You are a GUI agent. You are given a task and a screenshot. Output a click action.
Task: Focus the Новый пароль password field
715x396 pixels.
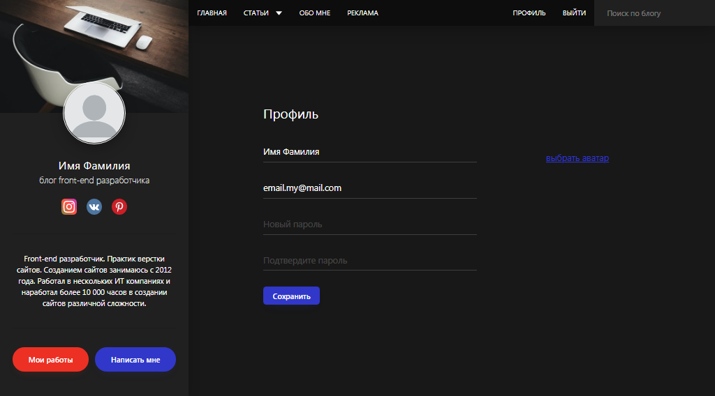pos(370,224)
